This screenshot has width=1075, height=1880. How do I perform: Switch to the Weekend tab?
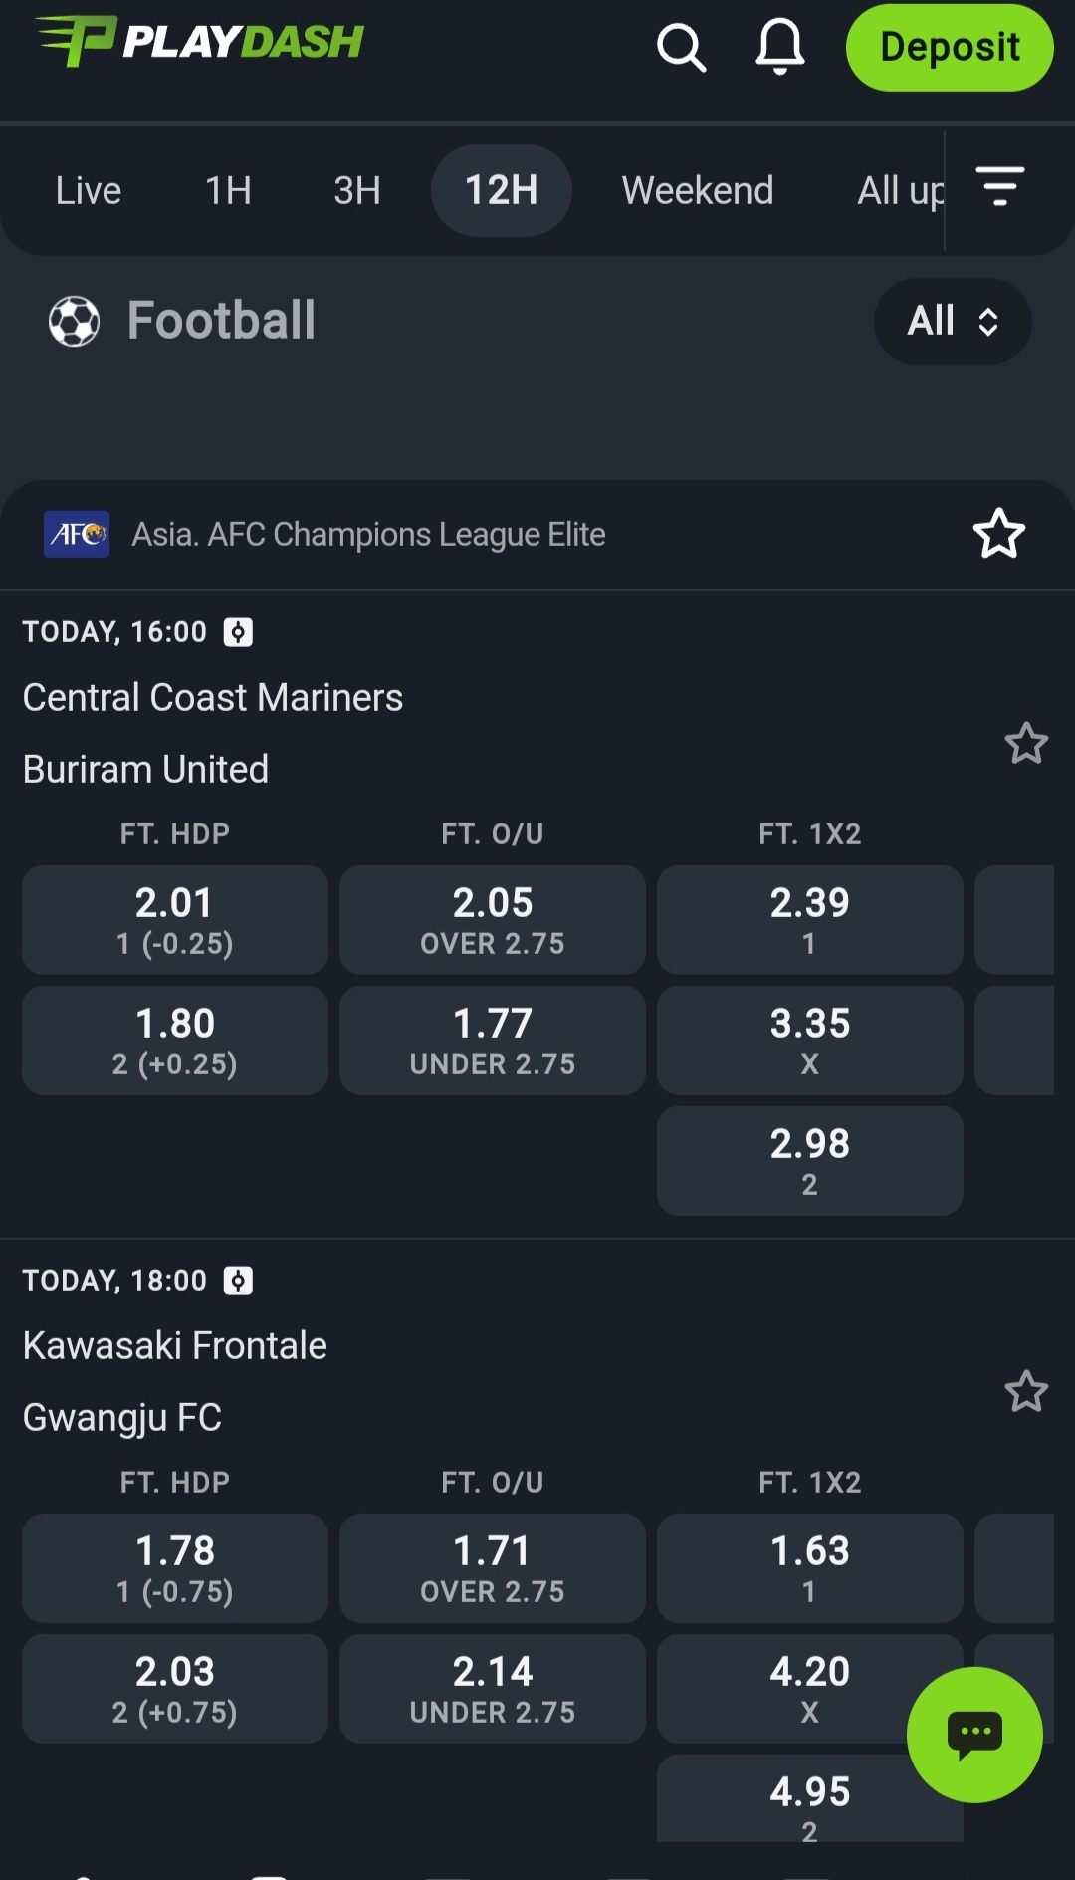click(x=697, y=190)
